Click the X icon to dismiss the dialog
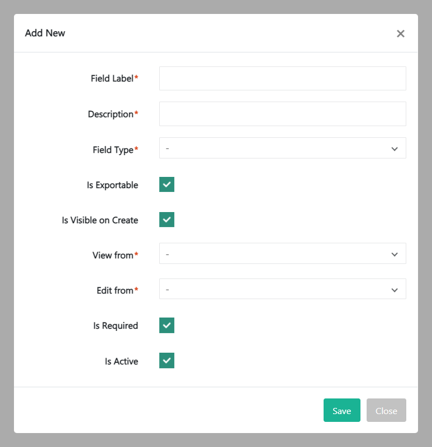This screenshot has height=447, width=432. coord(401,33)
